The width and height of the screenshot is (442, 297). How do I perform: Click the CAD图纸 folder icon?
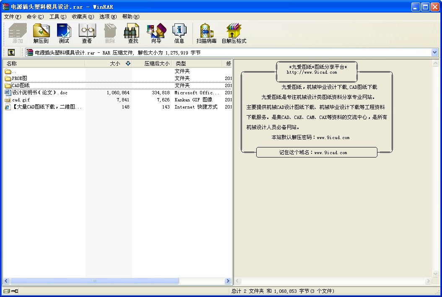point(8,85)
